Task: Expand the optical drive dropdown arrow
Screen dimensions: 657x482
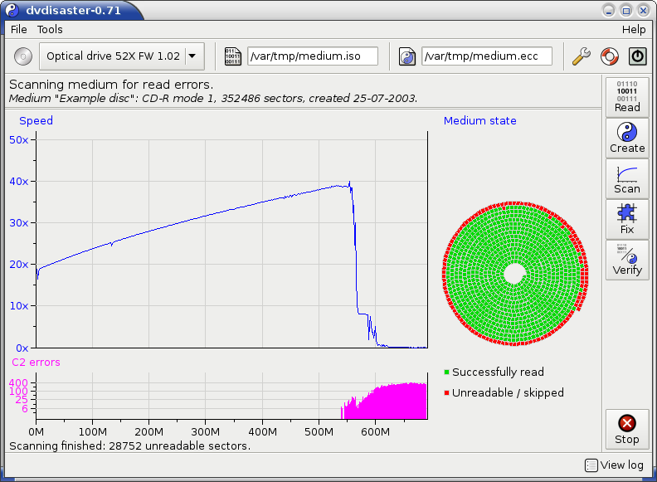Action: (x=192, y=56)
